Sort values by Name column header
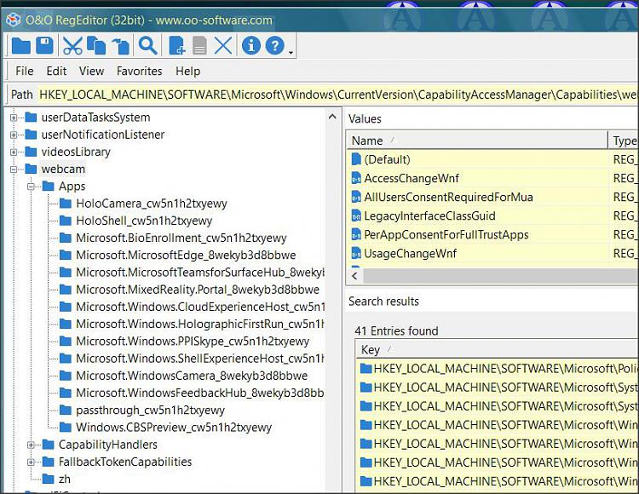The image size is (639, 494). click(477, 141)
